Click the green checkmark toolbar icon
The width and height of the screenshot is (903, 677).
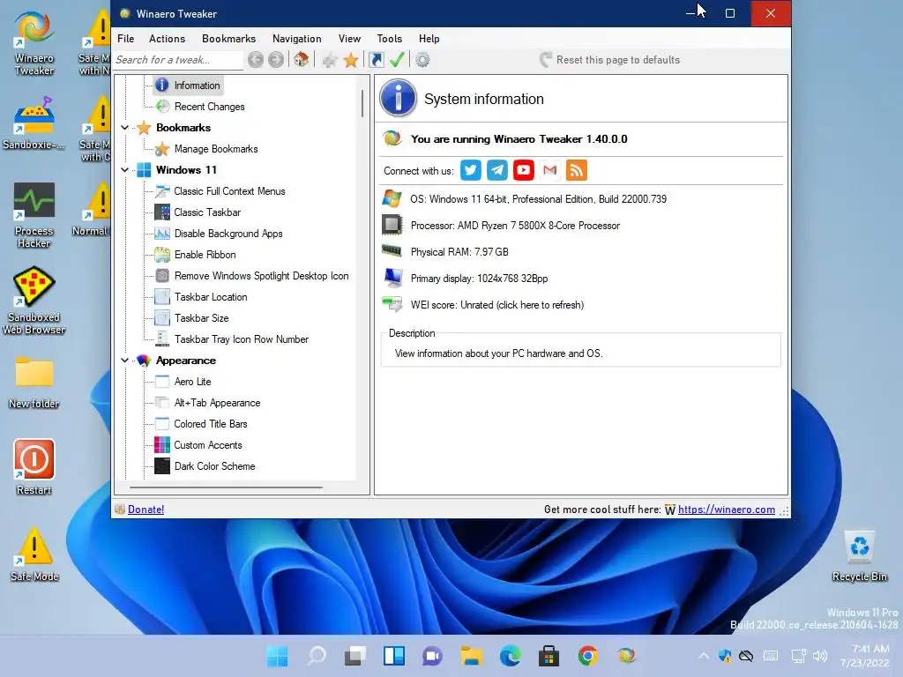pos(397,59)
